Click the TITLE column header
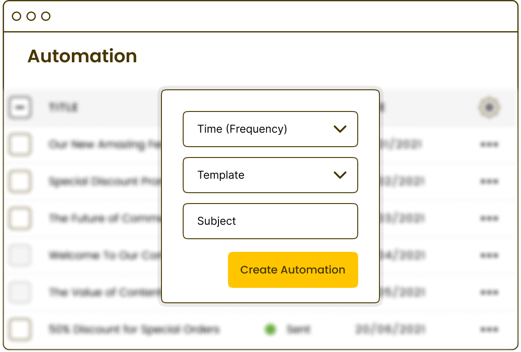 (63, 107)
